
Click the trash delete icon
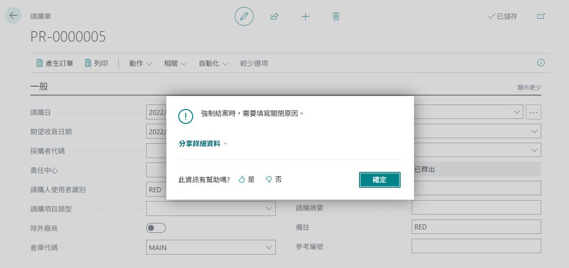(336, 16)
